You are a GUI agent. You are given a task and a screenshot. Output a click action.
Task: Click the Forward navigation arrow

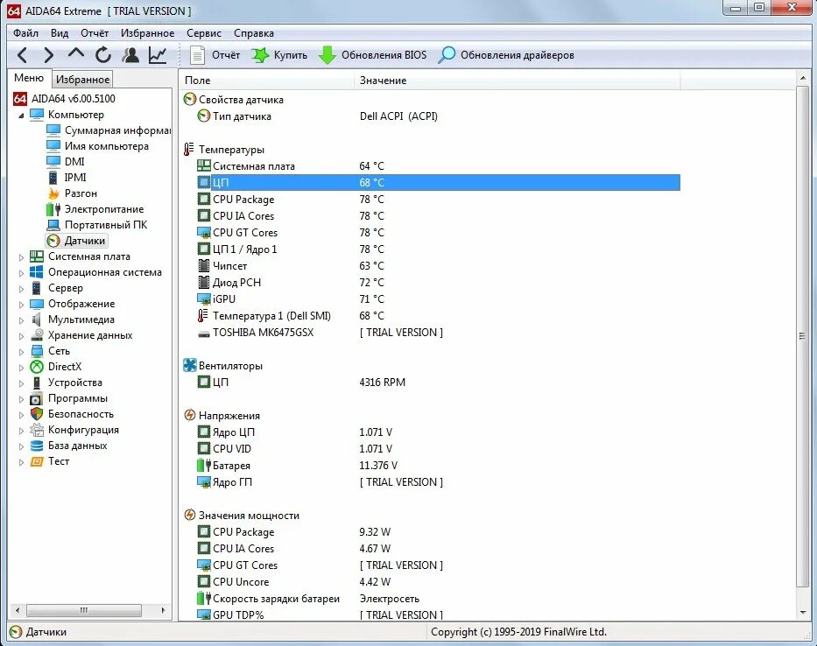[48, 55]
